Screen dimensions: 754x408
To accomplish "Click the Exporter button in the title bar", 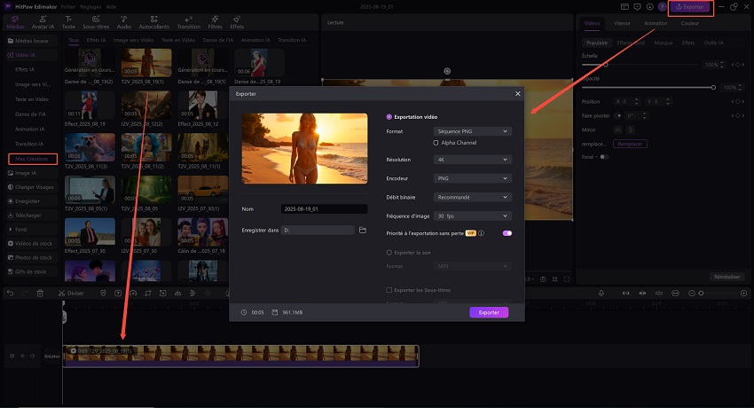I will click(690, 7).
